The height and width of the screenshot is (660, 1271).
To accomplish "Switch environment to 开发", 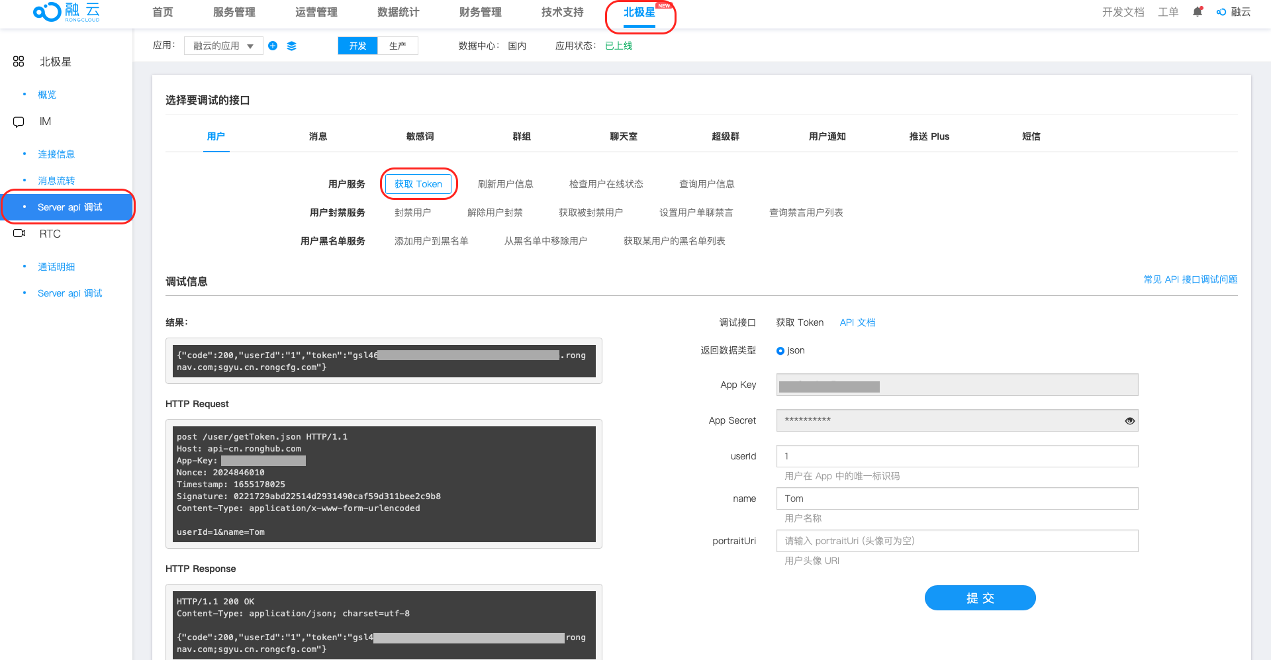I will tap(357, 46).
